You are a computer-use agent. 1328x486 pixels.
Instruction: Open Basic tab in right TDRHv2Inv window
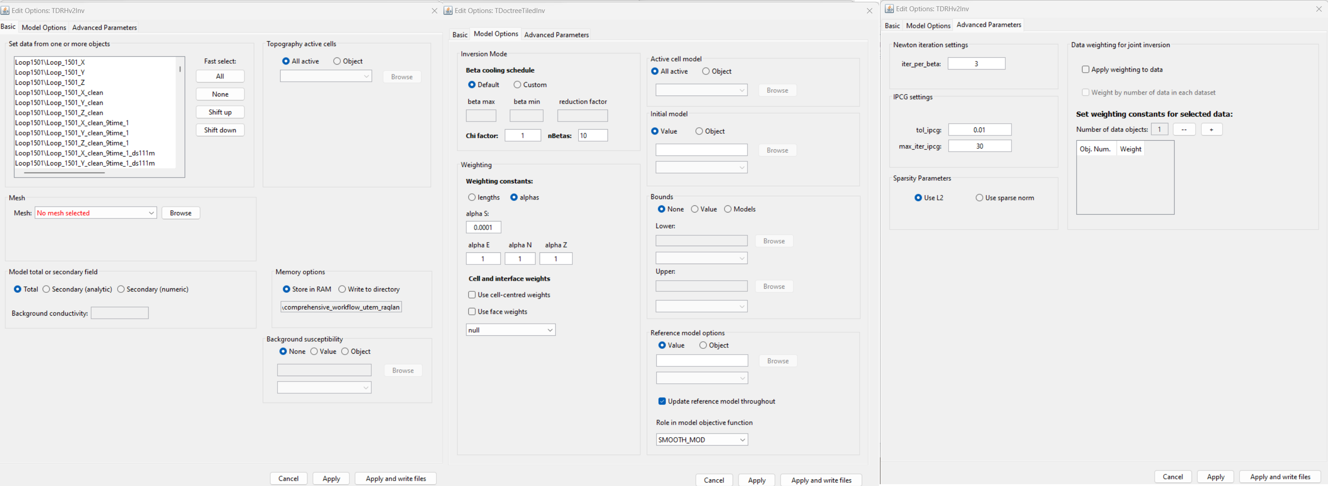point(892,26)
